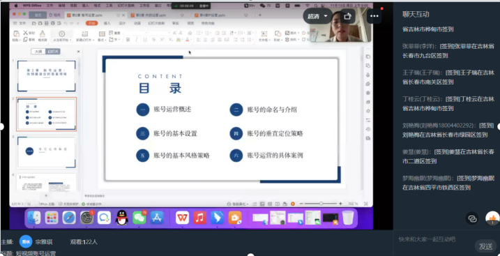500x256 pixels.
Task: Open WeChat from the Dock
Action: pos(139,218)
